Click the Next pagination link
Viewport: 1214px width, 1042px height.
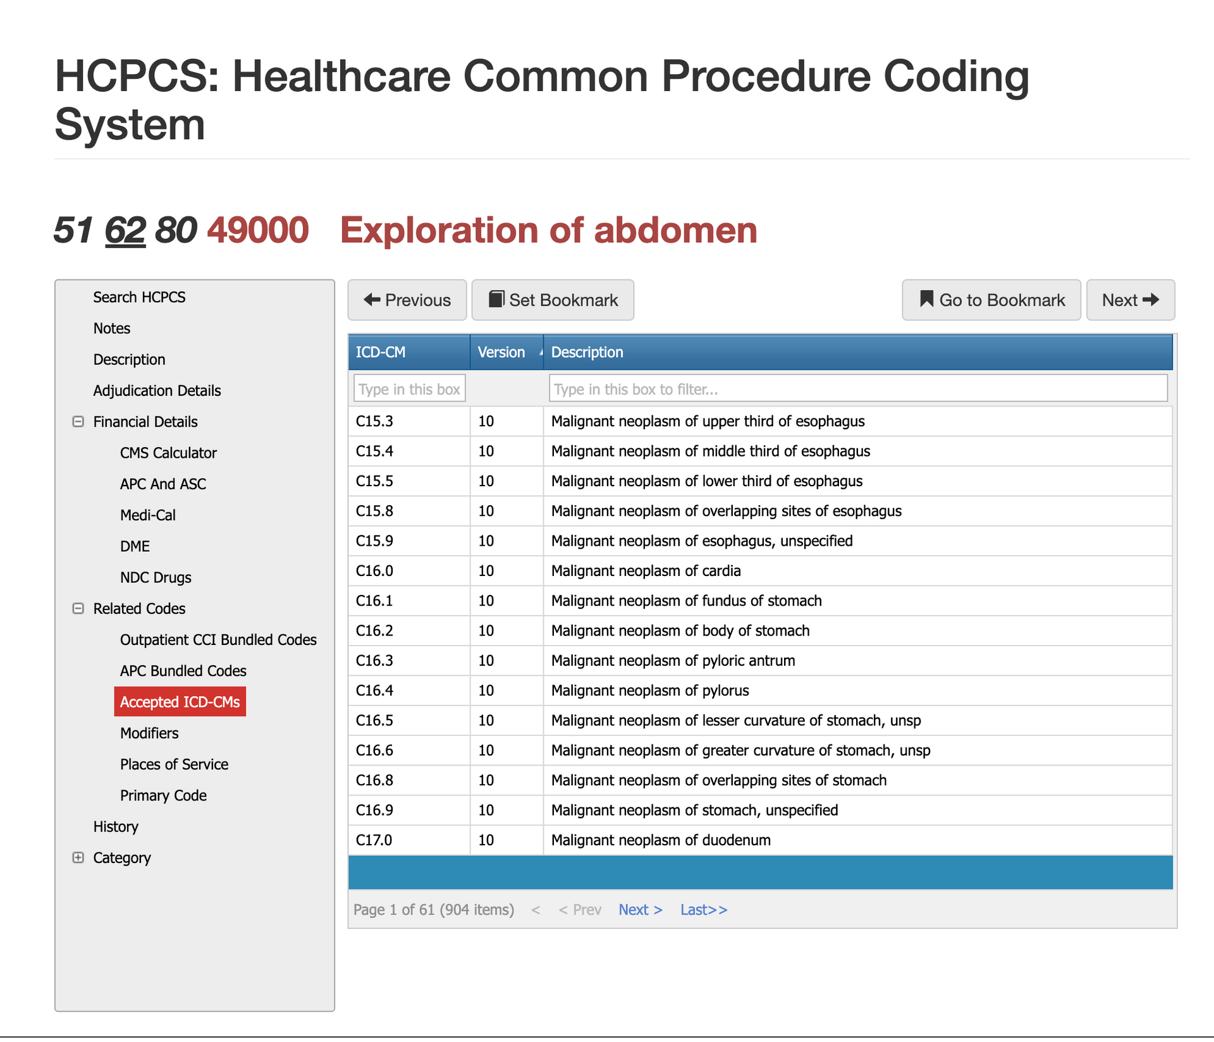pyautogui.click(x=640, y=909)
